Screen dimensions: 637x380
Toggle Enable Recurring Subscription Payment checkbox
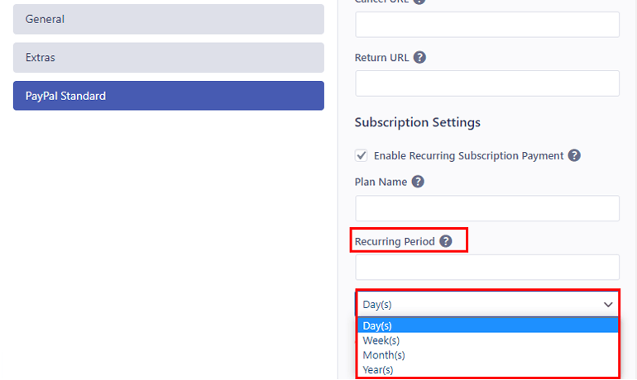361,155
